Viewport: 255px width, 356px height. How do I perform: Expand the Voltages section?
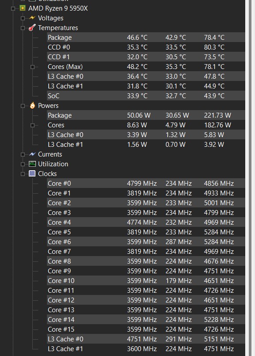coord(23,18)
